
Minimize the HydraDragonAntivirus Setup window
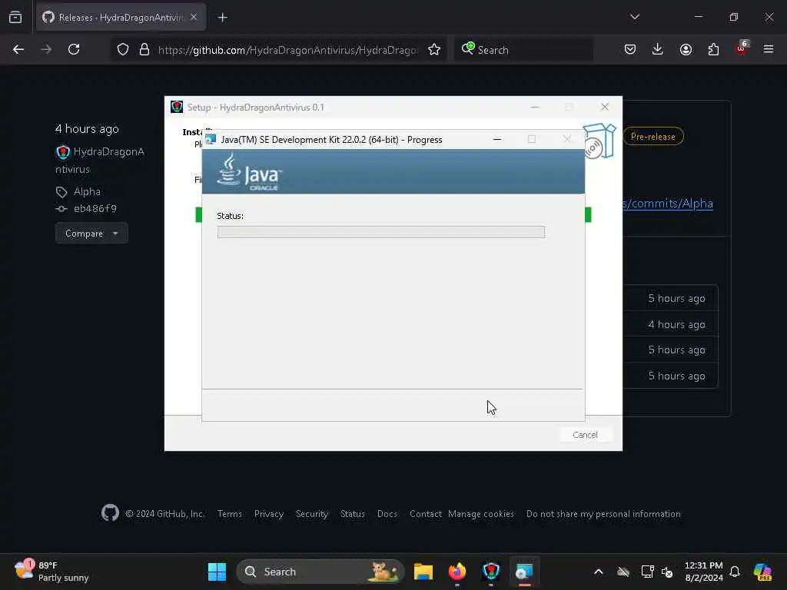(535, 108)
